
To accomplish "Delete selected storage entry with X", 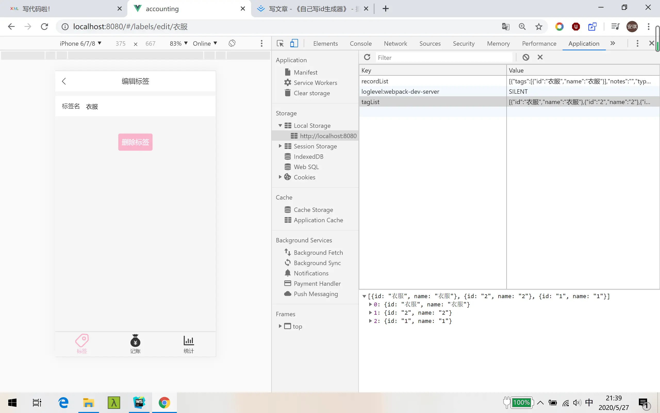I will click(x=540, y=57).
